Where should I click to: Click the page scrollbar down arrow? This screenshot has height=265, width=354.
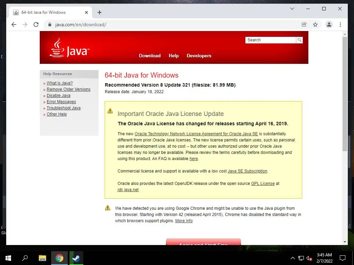[345, 242]
